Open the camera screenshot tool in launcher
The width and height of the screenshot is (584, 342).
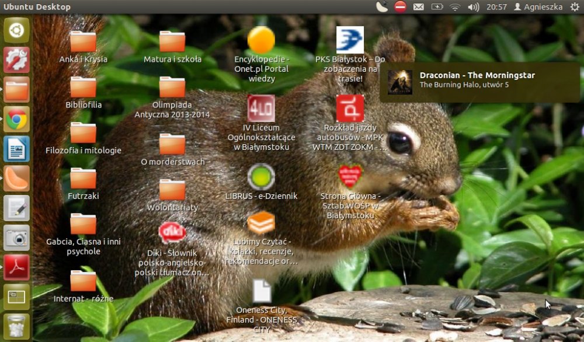(16, 238)
